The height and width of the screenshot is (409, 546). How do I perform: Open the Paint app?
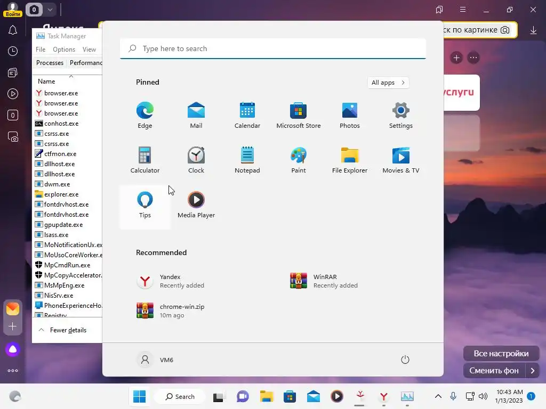pyautogui.click(x=299, y=160)
